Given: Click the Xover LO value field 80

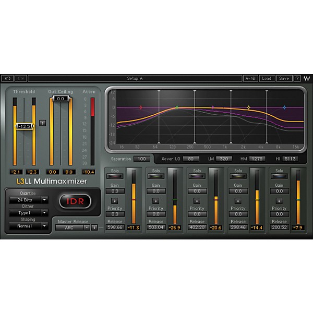Looking at the screenshot, I should coord(190,159).
